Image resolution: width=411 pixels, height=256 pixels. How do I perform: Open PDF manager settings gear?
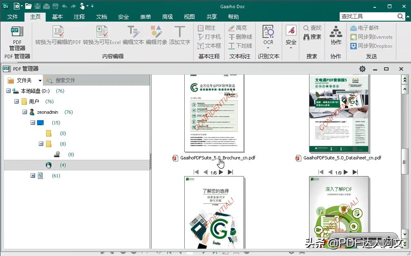pos(362,69)
